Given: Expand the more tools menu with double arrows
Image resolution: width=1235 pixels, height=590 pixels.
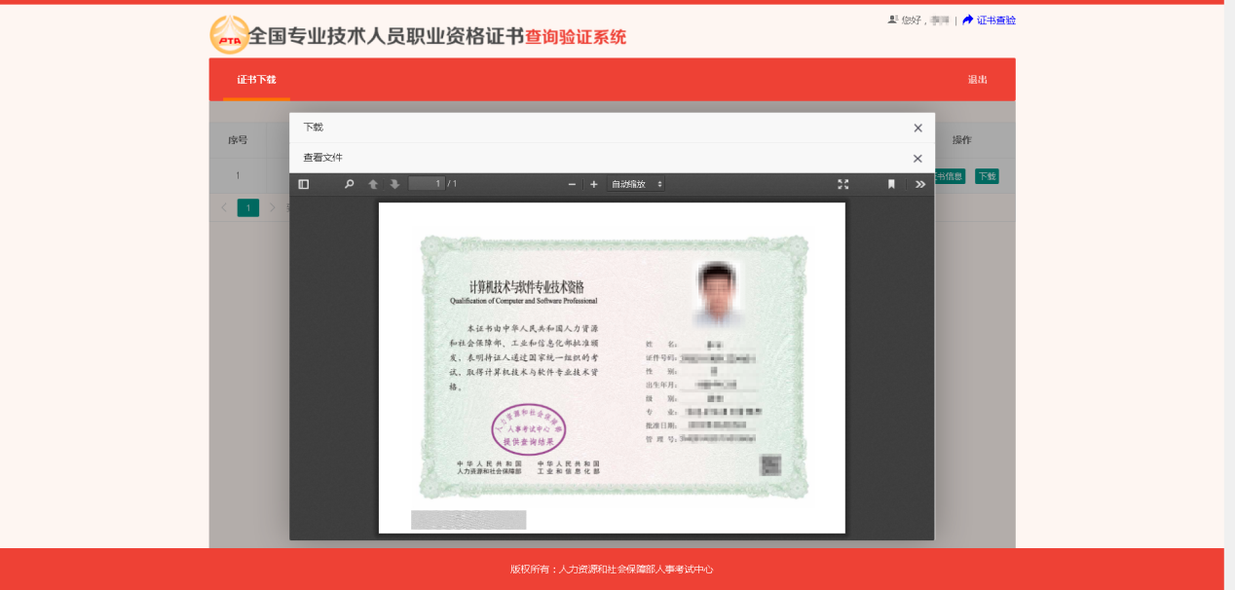Looking at the screenshot, I should pyautogui.click(x=920, y=184).
